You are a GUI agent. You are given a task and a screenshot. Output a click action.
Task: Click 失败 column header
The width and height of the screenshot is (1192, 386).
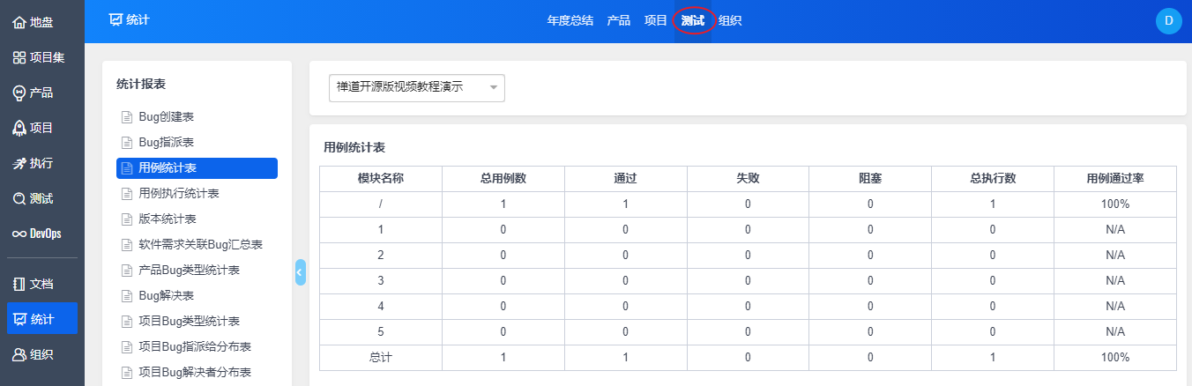(x=748, y=178)
